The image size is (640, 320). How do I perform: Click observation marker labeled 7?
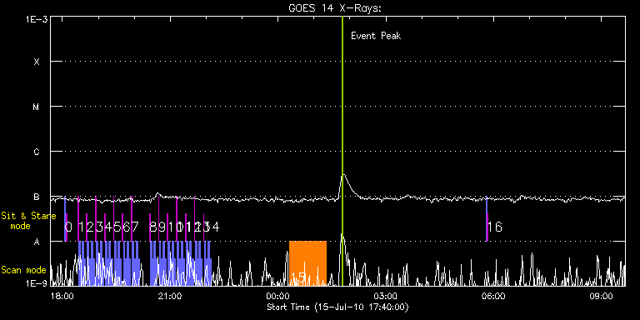[135, 227]
